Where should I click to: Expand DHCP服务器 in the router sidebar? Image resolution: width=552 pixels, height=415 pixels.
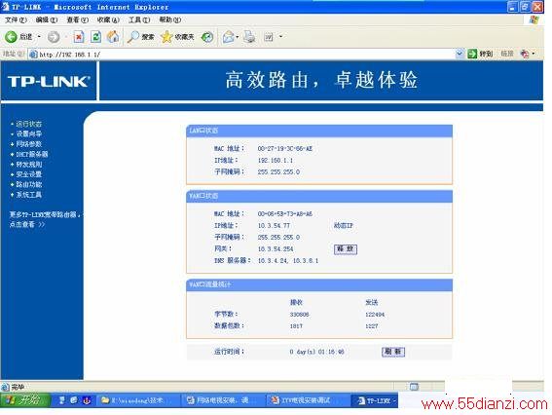coord(32,154)
